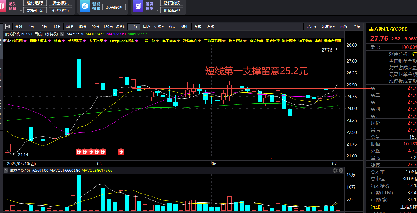Click the 物联网 concept label
417x213 pixels.
click(x=17, y=41)
